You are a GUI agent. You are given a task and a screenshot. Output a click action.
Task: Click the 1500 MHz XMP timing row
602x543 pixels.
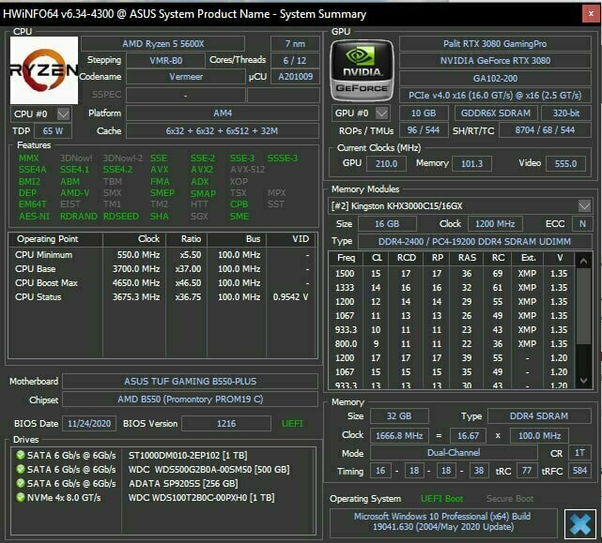(x=453, y=274)
